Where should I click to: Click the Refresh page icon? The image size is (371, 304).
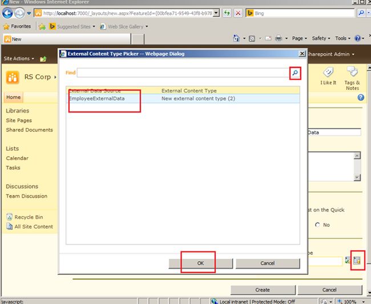(x=227, y=13)
